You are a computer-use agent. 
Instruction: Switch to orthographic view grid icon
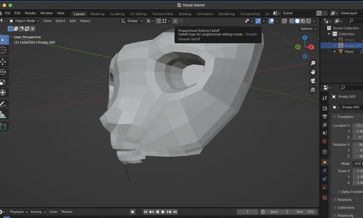click(313, 90)
